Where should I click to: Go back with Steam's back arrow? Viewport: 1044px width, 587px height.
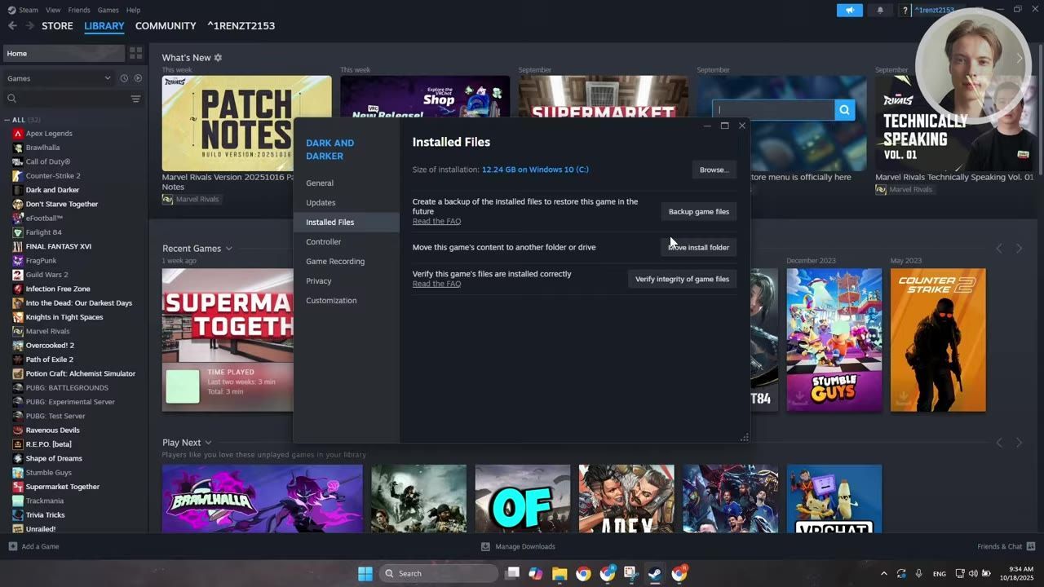12,26
